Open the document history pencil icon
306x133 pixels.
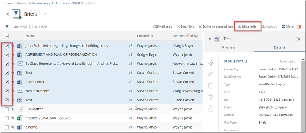point(210,97)
